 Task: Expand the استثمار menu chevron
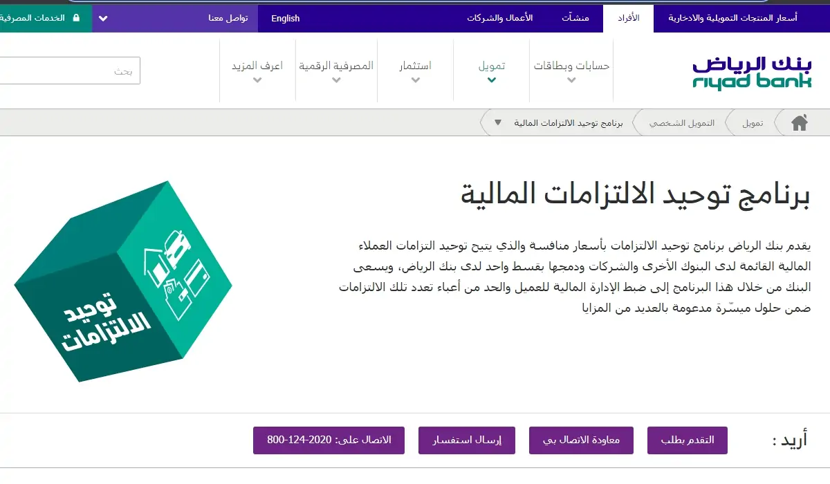[416, 80]
